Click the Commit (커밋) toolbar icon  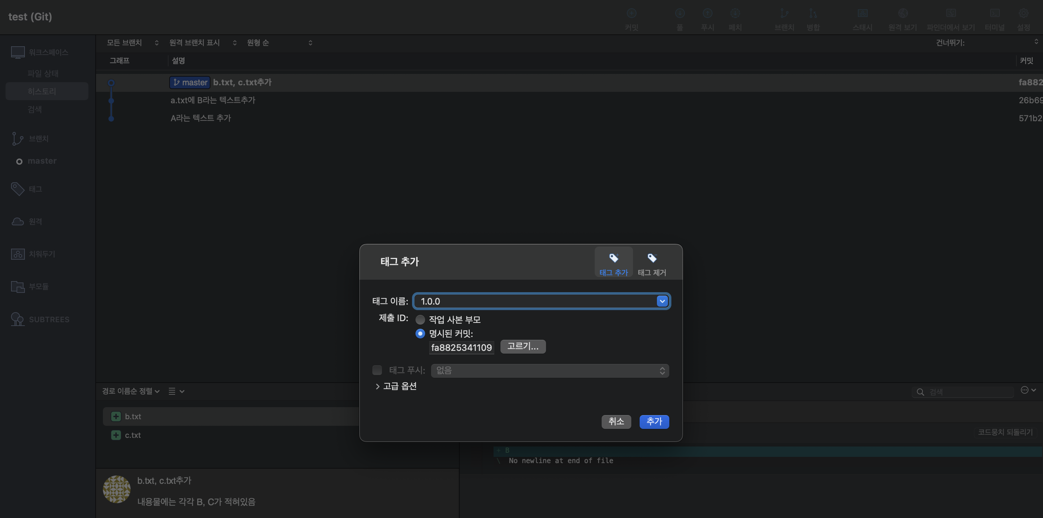[631, 13]
